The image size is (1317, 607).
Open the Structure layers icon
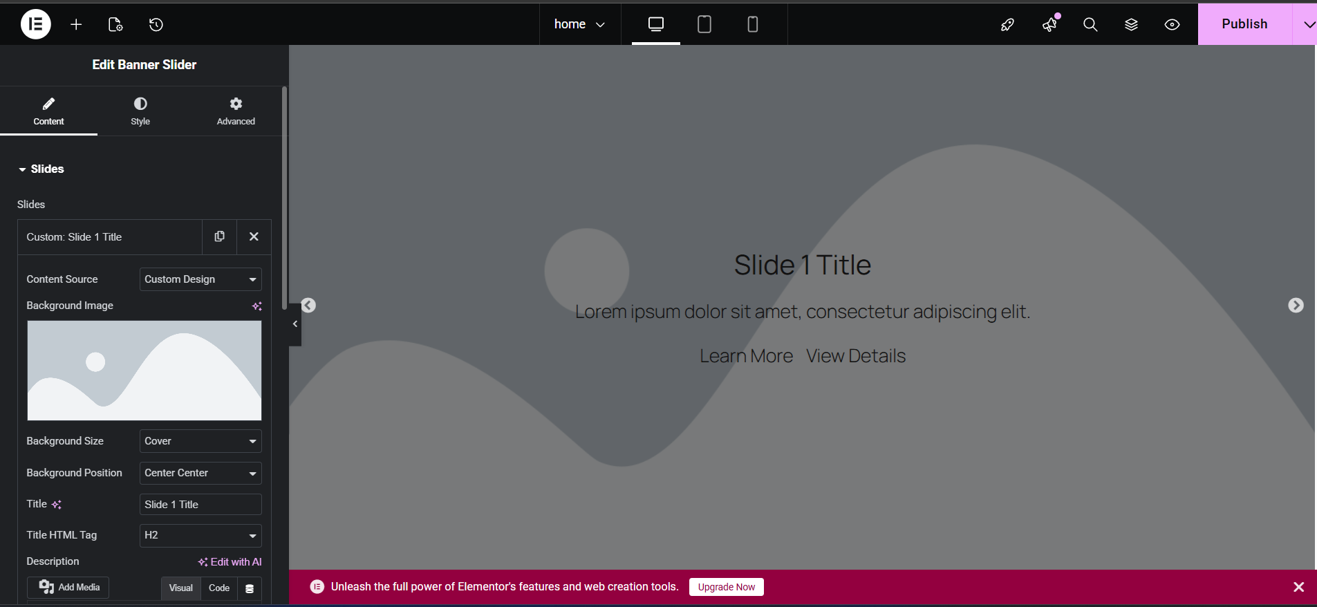[1131, 24]
